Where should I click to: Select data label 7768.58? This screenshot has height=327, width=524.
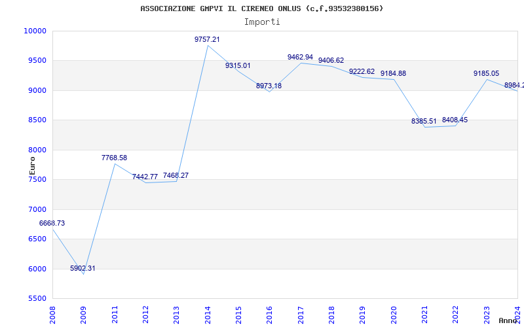coord(114,158)
